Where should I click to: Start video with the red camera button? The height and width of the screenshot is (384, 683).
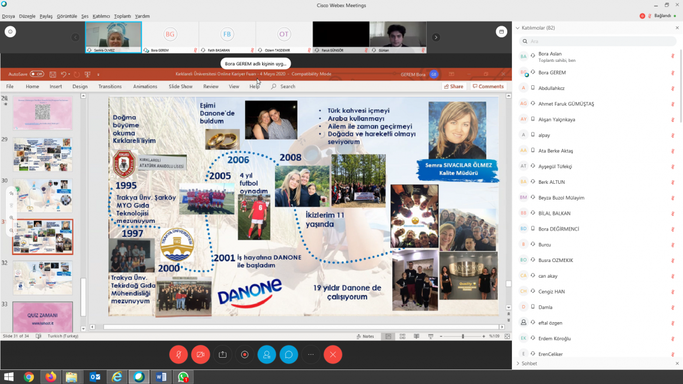pos(200,354)
